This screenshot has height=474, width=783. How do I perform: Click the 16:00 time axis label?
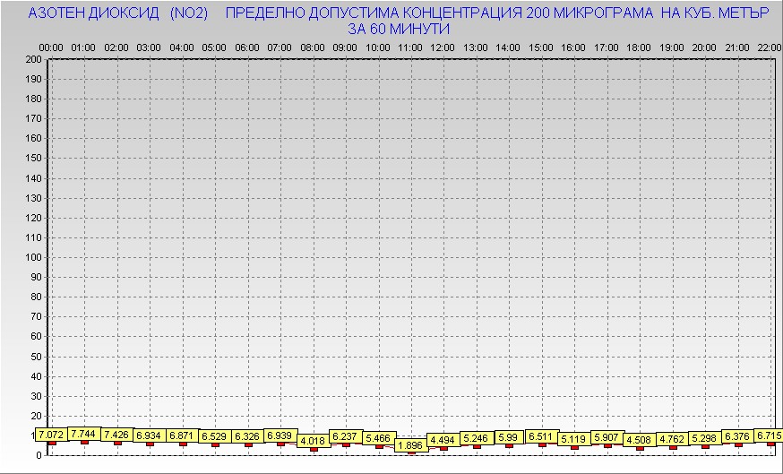pyautogui.click(x=573, y=47)
